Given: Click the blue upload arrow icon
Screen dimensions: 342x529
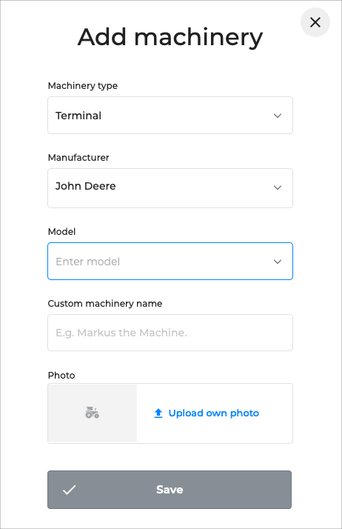Looking at the screenshot, I should tap(158, 413).
